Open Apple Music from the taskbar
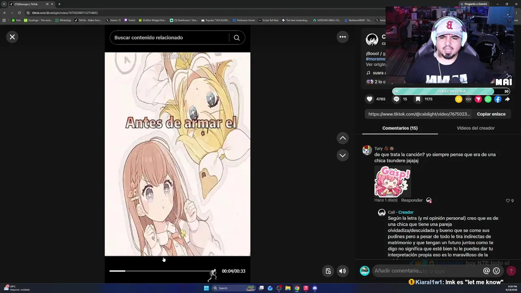521x293 pixels. coord(306,288)
